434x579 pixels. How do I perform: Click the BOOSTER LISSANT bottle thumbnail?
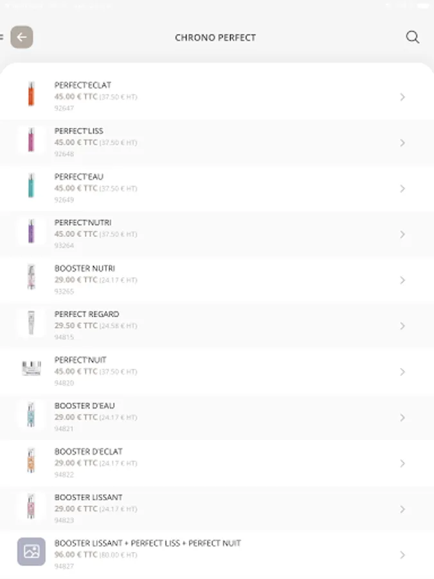(32, 506)
